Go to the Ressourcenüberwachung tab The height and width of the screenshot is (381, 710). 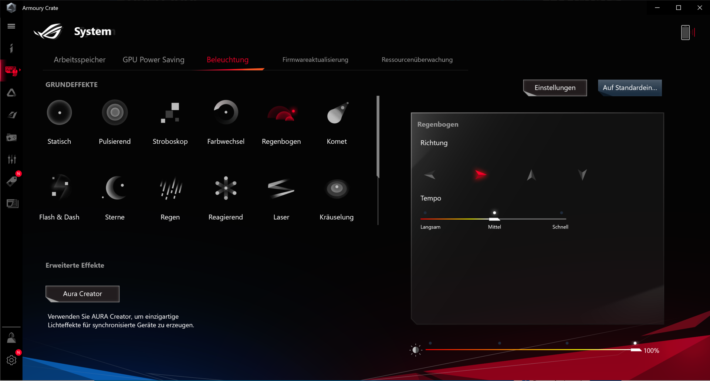click(x=417, y=60)
